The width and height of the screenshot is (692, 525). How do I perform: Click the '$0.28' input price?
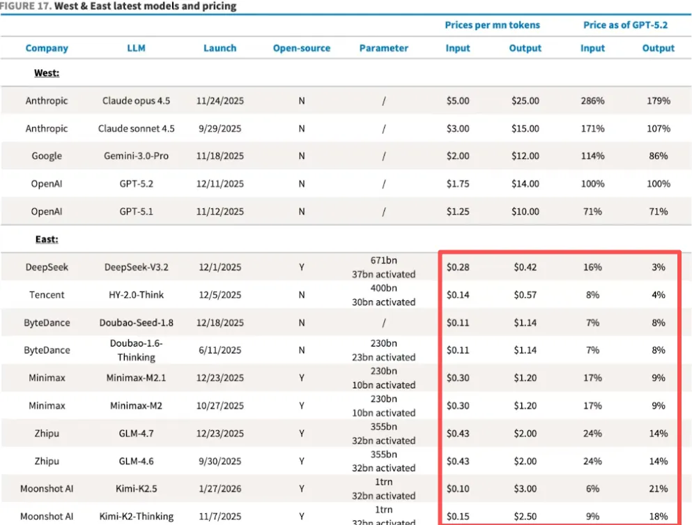click(x=458, y=267)
